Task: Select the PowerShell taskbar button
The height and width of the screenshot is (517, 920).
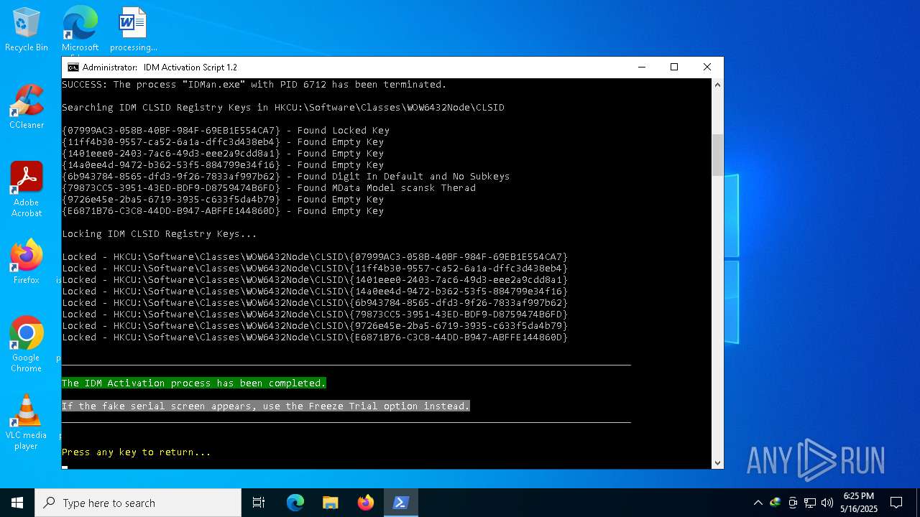Action: tap(401, 503)
